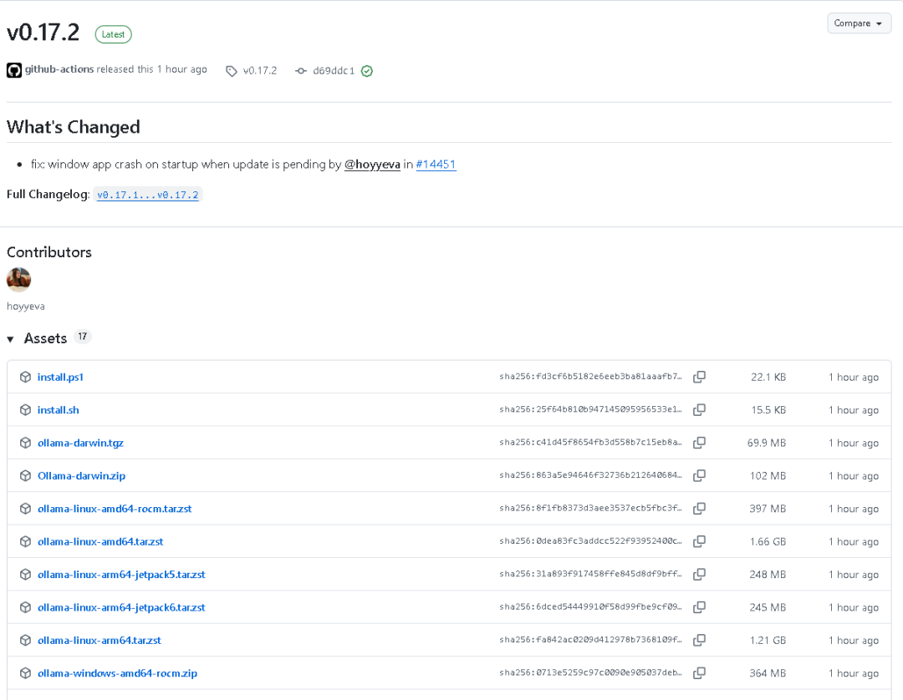Screen dimensions: 903x700
Task: Copy sha256 of ollama-linux-arm64.tar.zst
Action: (x=699, y=640)
